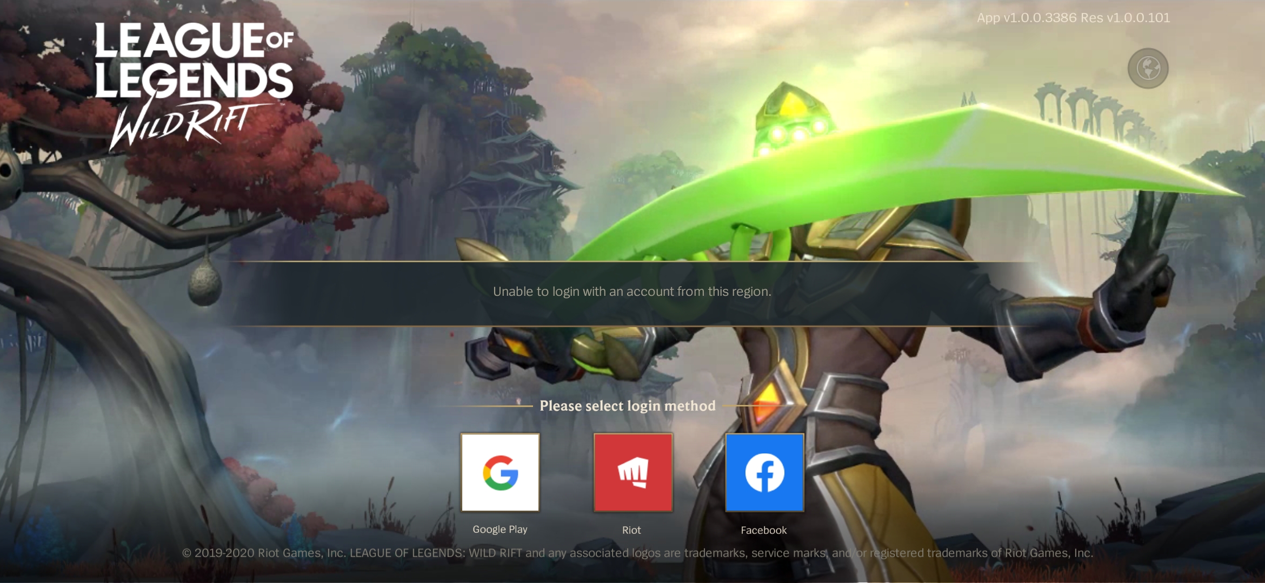Click 'Please select login method' heading
This screenshot has width=1265, height=583.
pos(628,406)
